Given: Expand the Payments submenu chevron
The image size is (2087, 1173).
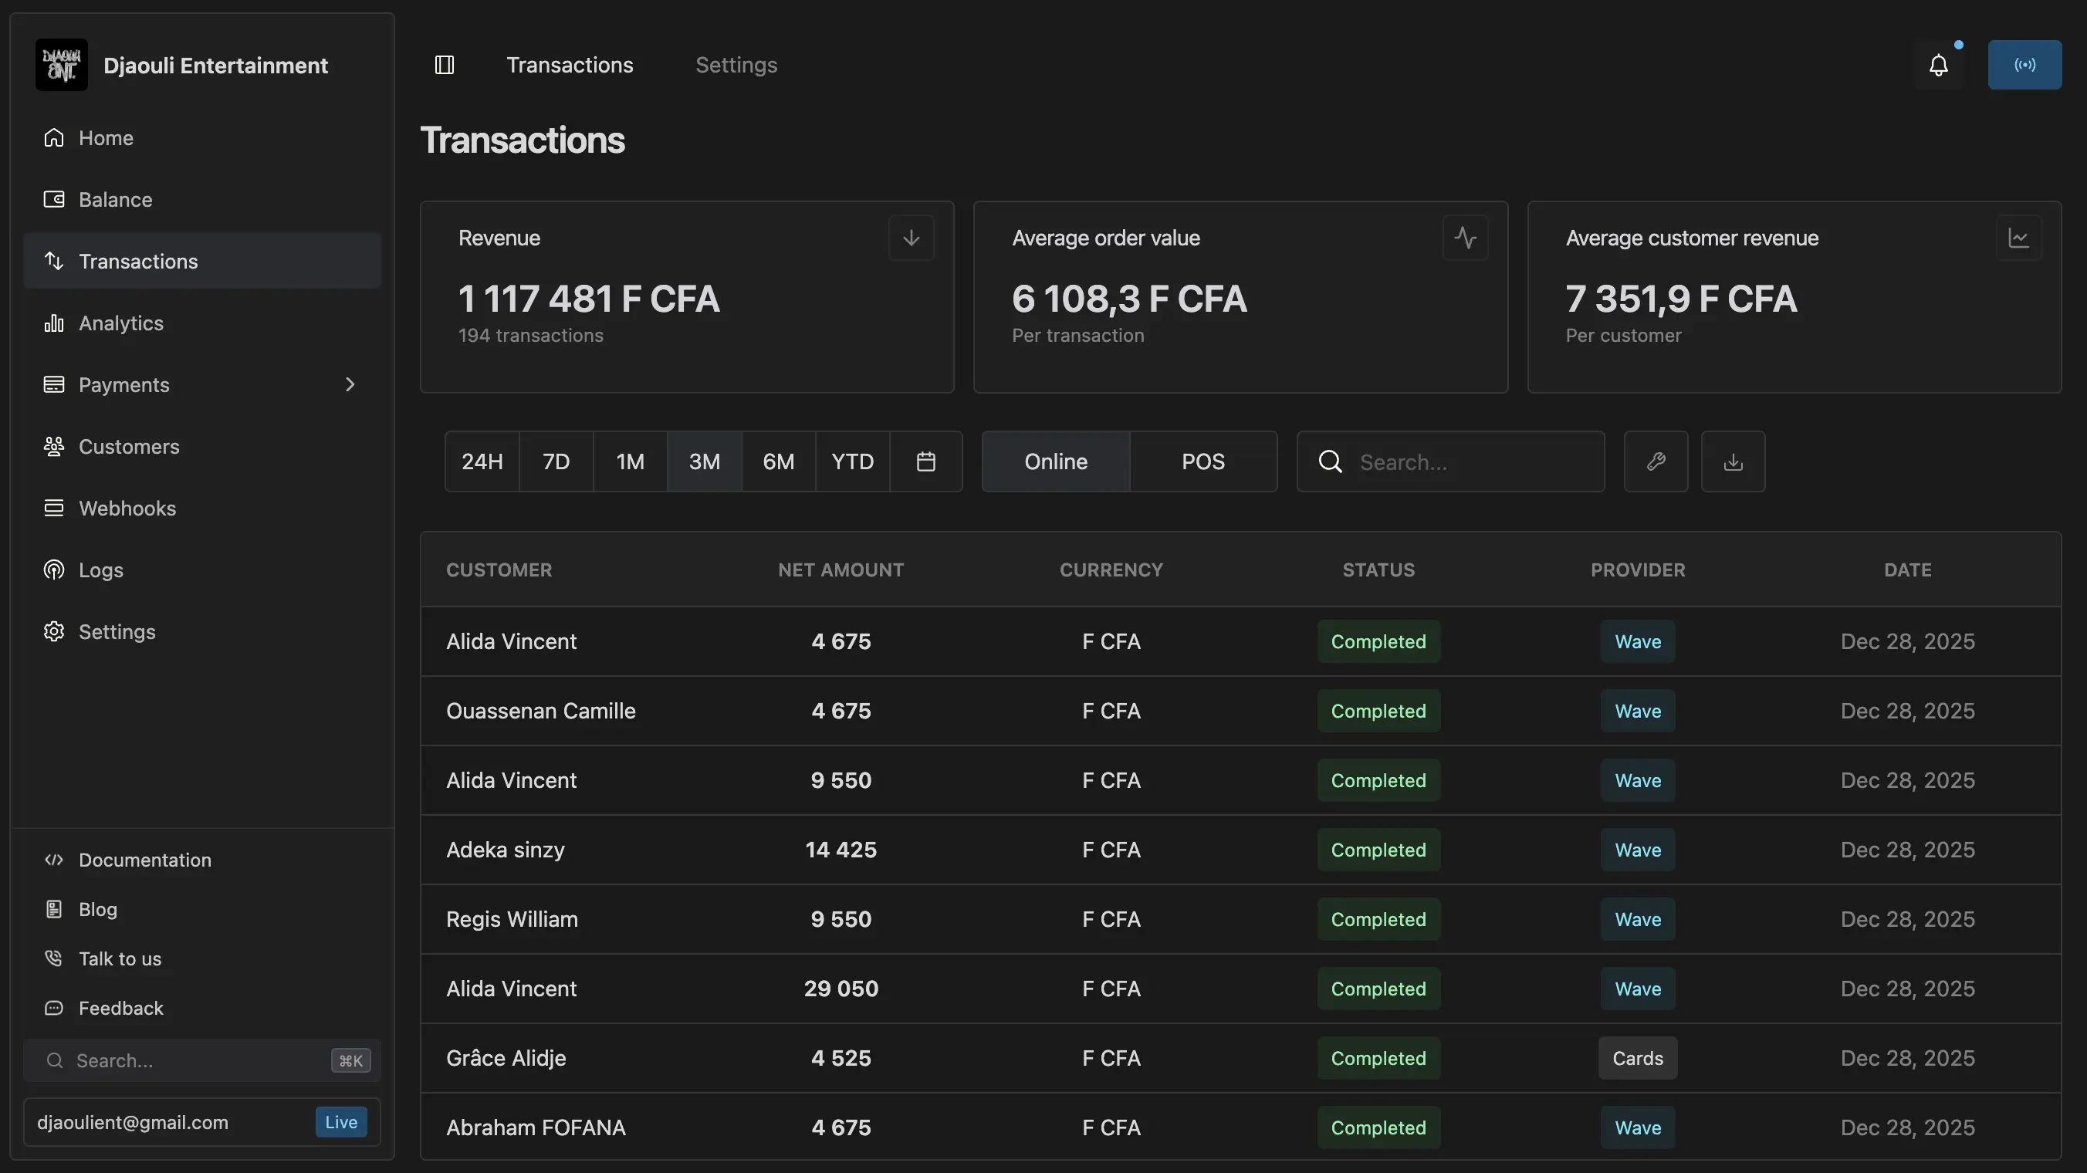Looking at the screenshot, I should click(350, 385).
